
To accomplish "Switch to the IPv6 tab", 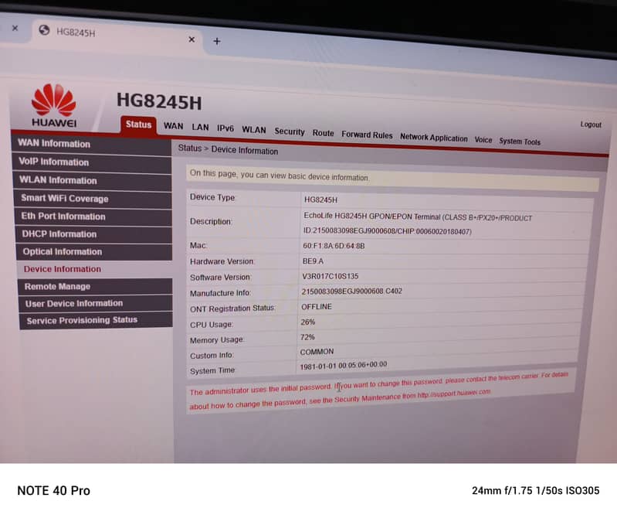I will [225, 128].
